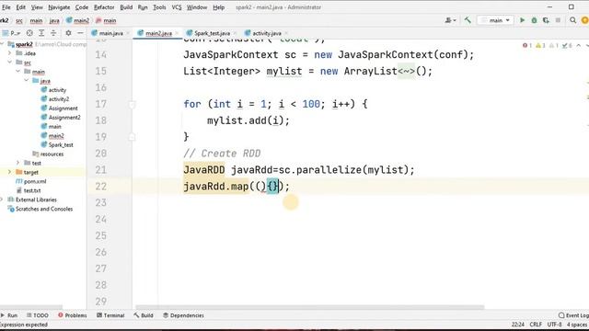Open the Help menu

coord(219,7)
